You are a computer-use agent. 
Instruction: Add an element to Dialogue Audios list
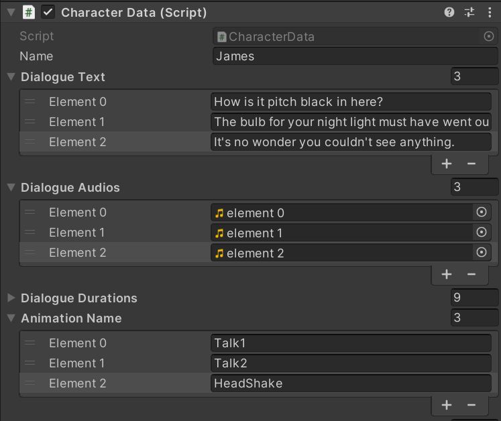point(447,274)
